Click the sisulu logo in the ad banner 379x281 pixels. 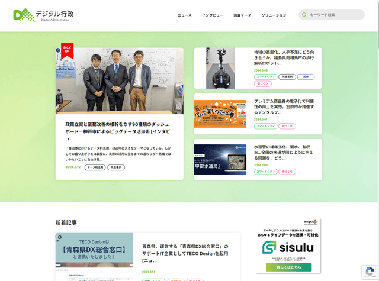click(x=288, y=247)
